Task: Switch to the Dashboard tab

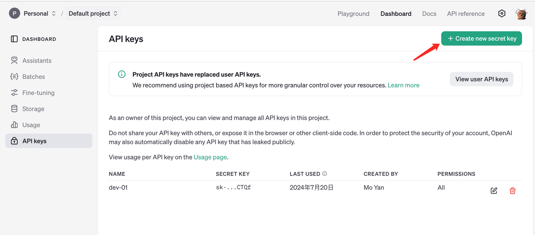Action: (396, 14)
